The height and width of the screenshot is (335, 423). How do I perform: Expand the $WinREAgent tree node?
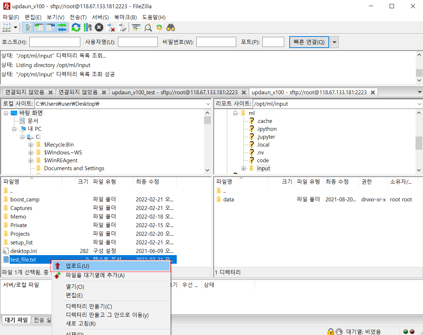click(x=30, y=161)
